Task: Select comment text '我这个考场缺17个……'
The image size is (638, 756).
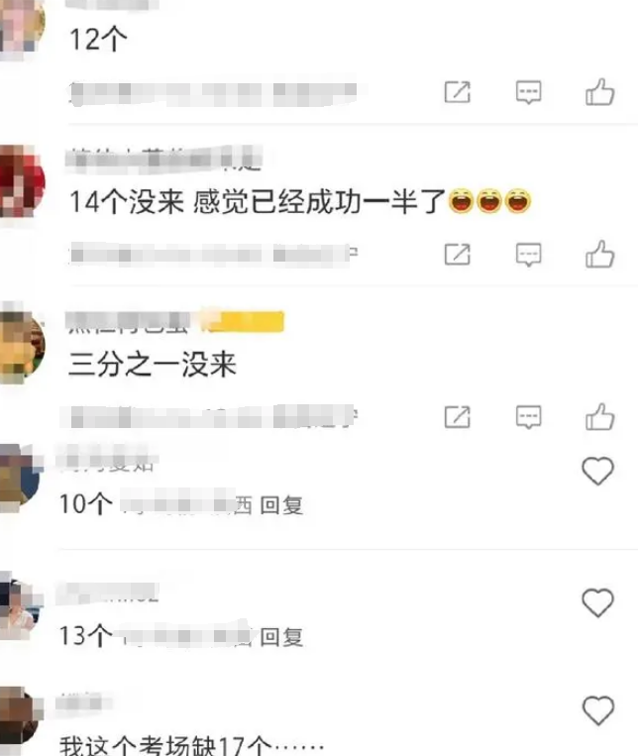Action: (x=191, y=745)
